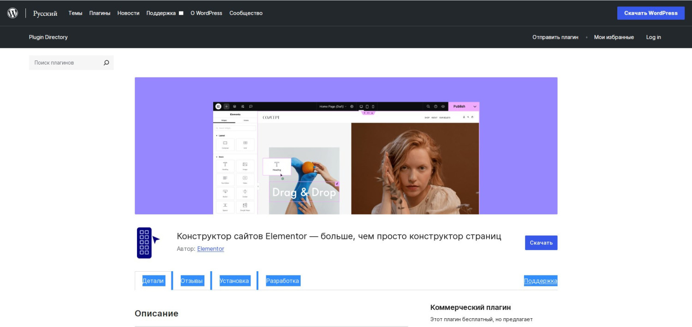692x327 pixels.
Task: Click the Log in link
Action: 653,37
